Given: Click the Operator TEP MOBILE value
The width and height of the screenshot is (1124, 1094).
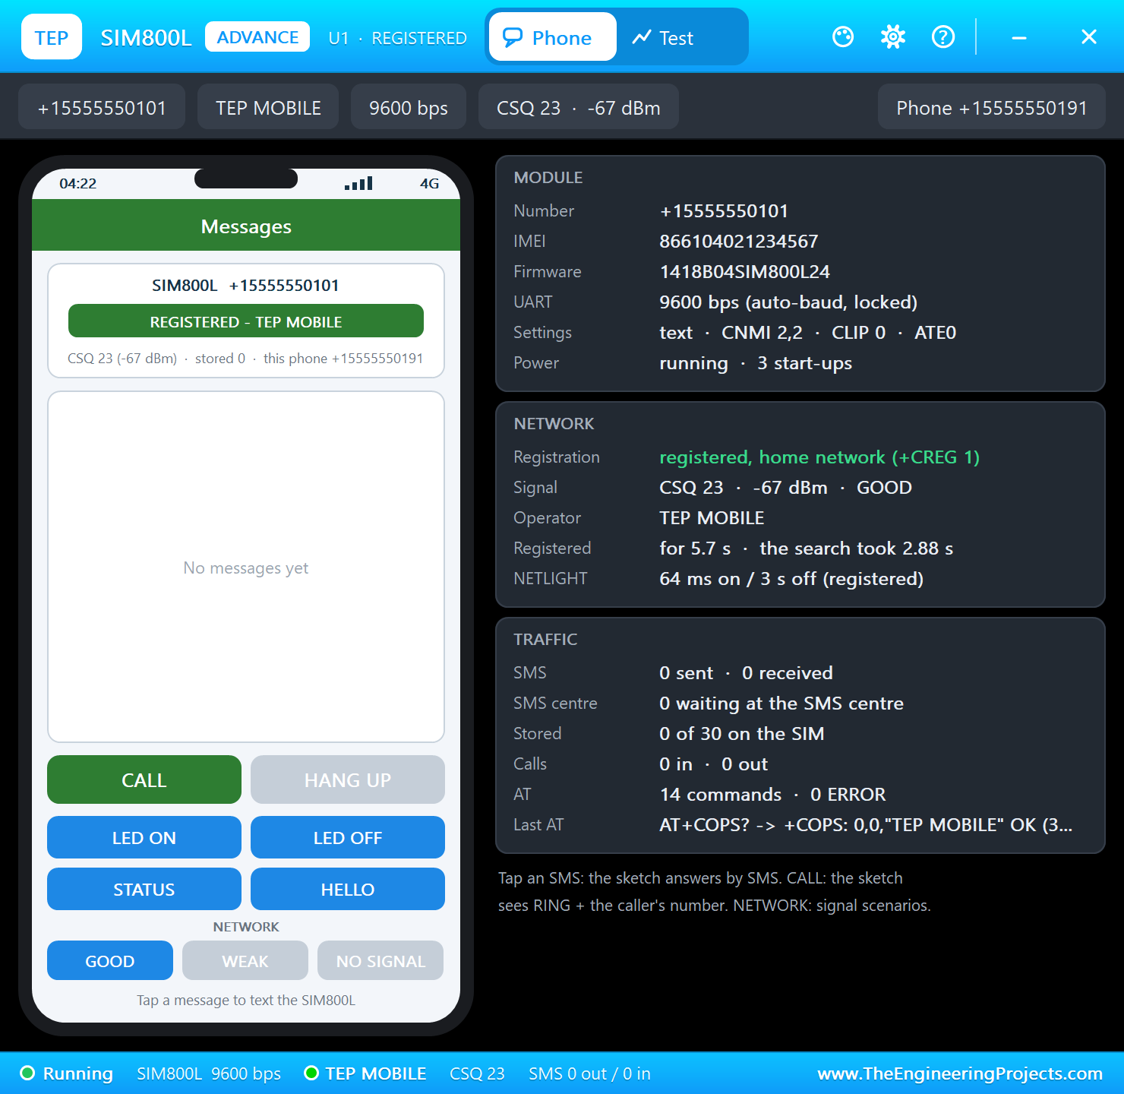Looking at the screenshot, I should tap(712, 517).
